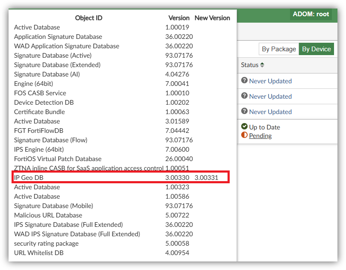Click version value 7.00041

(177, 84)
